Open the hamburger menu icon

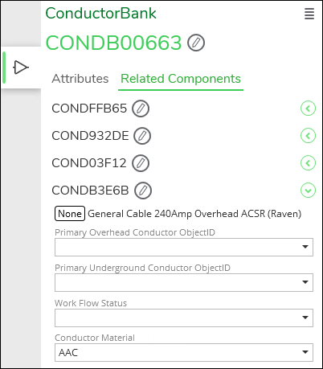point(309,14)
